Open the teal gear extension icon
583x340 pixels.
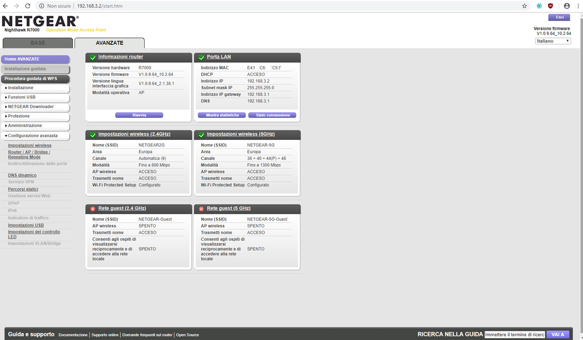click(539, 6)
